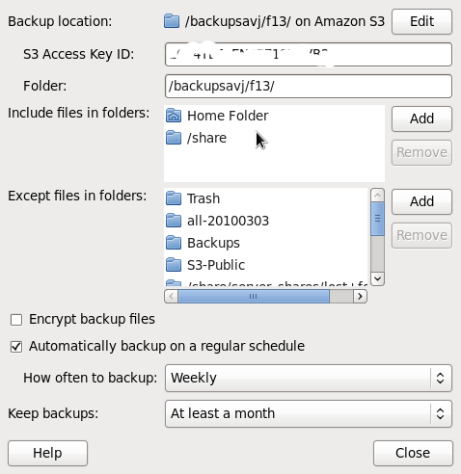Click the Backup location folder icon

[172, 21]
